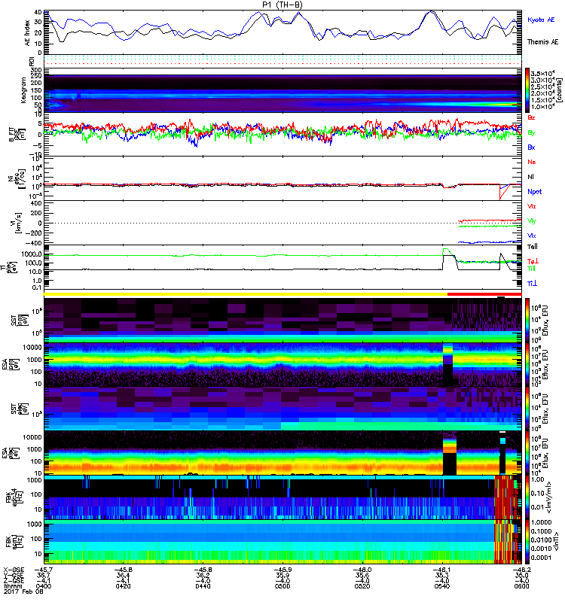Click the [counts] colorbar unit label

[x=559, y=90]
